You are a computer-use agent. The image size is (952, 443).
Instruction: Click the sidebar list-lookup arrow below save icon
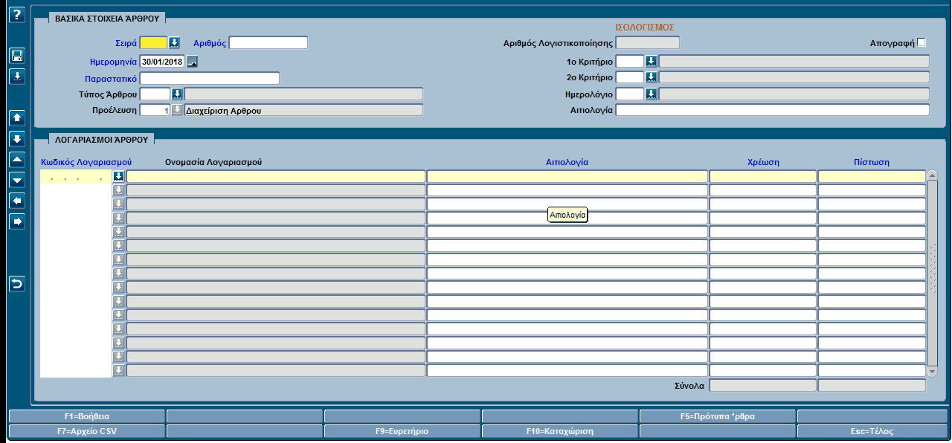[17, 76]
